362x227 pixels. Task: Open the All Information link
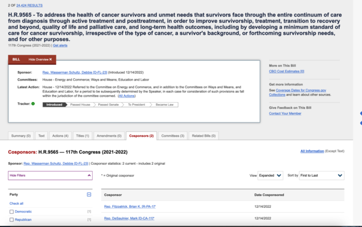click(x=312, y=151)
